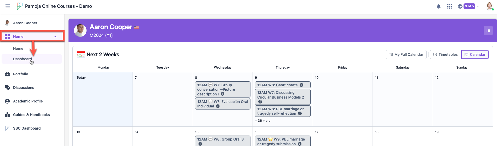Open Portfolio from the sidebar
Image resolution: width=497 pixels, height=146 pixels.
tap(20, 74)
